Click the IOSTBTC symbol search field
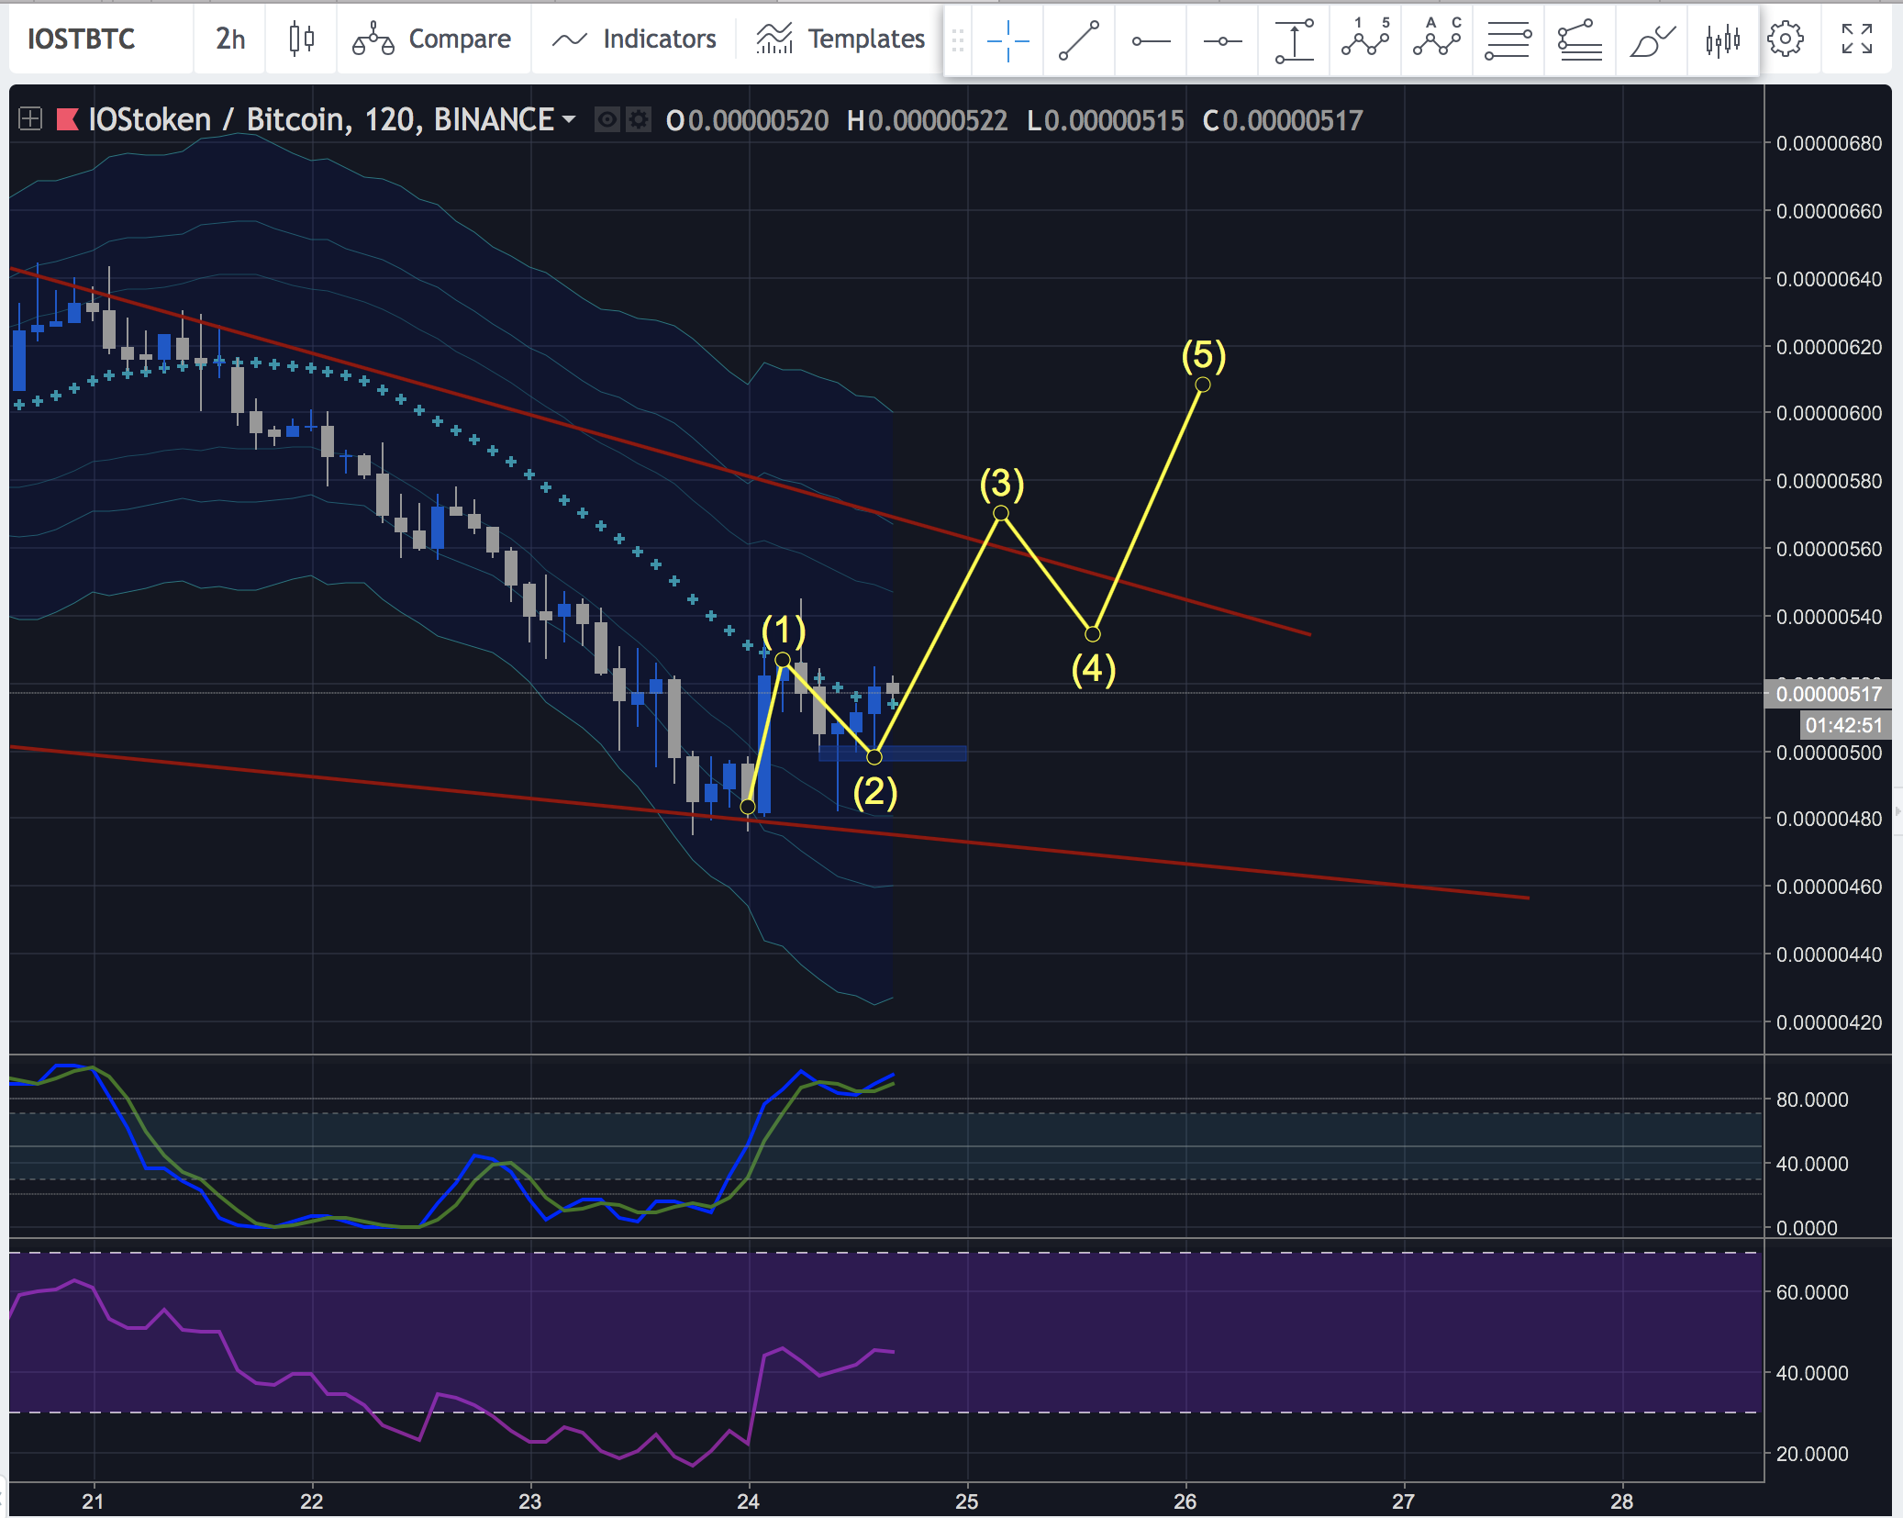This screenshot has height=1518, width=1903. pyautogui.click(x=81, y=39)
